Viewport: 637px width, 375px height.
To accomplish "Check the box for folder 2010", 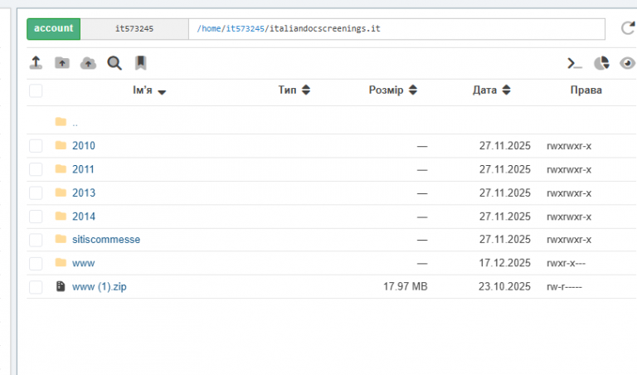I will tap(36, 146).
